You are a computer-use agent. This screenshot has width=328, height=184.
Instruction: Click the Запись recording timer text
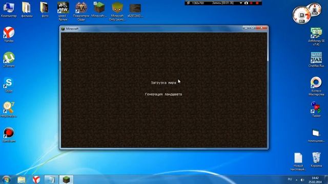point(223,3)
